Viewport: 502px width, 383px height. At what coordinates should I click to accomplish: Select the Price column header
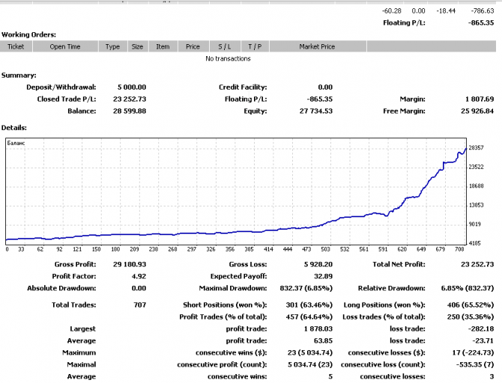[193, 46]
